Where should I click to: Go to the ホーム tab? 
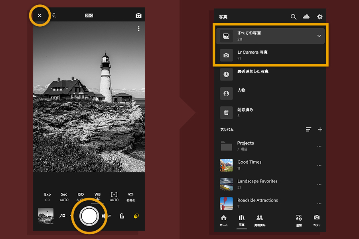click(x=224, y=221)
